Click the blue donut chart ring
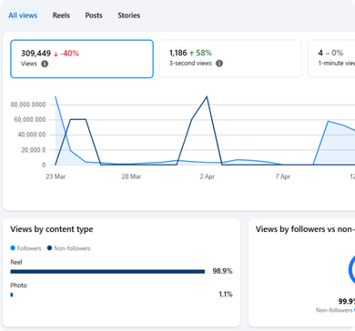Image resolution: width=355 pixels, height=331 pixels. tap(351, 270)
